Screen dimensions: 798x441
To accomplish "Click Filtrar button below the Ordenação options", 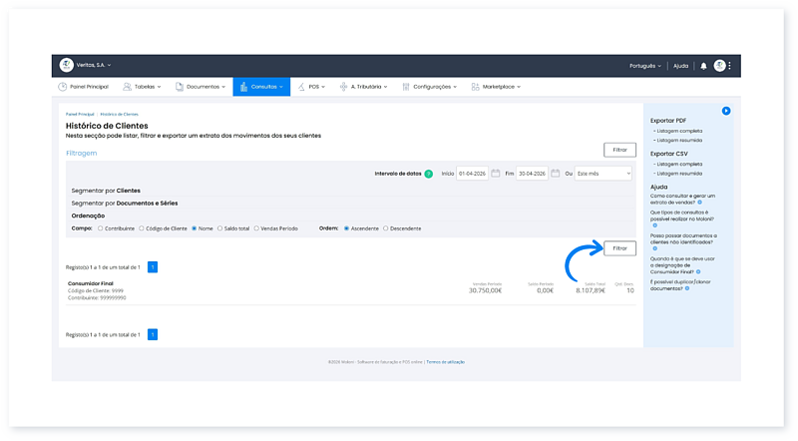I will point(619,248).
